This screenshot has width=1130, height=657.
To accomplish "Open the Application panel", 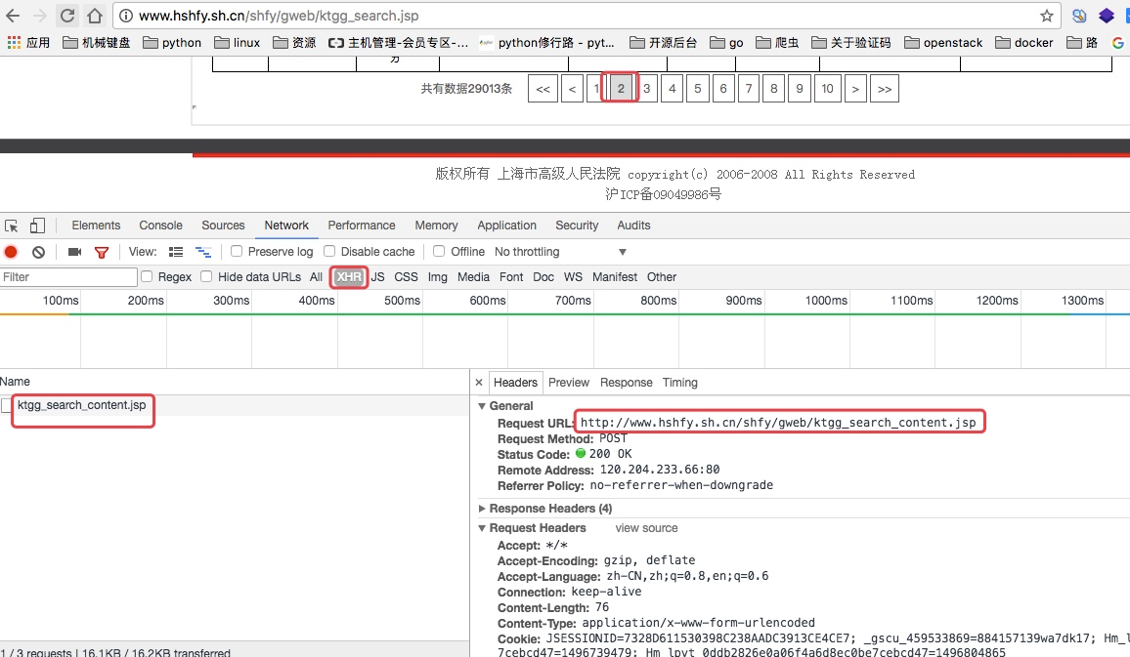I will click(x=506, y=226).
